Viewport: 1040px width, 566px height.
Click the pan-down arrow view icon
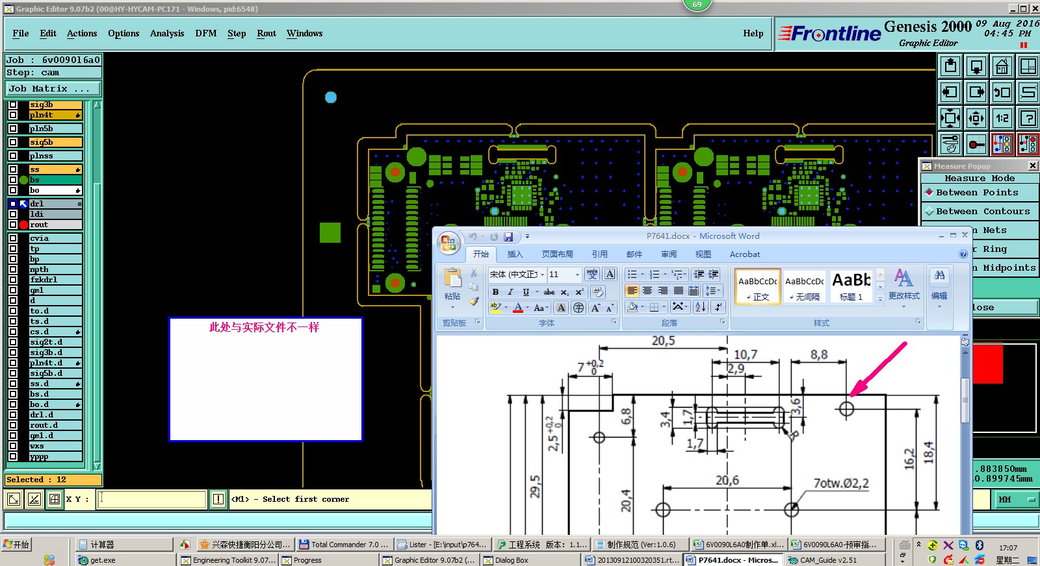[x=976, y=66]
